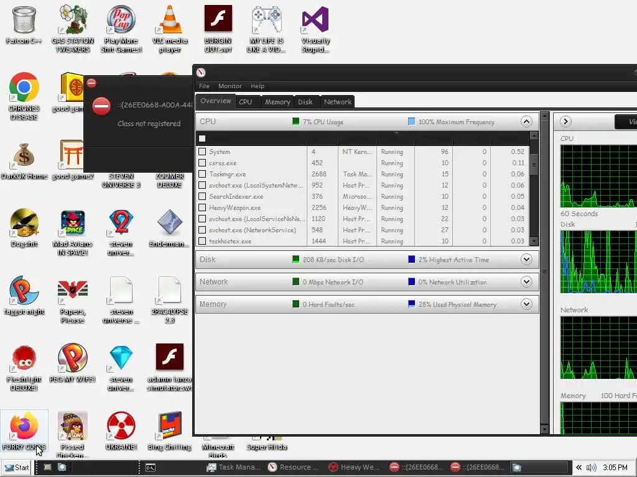Check the Taskmgr.exe process checkbox
The height and width of the screenshot is (477, 637).
pyautogui.click(x=202, y=174)
